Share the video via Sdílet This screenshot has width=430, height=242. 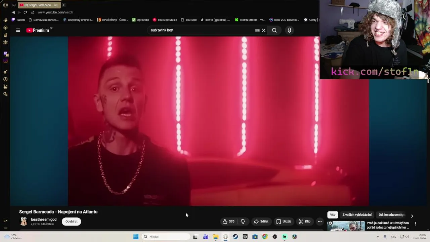(261, 221)
